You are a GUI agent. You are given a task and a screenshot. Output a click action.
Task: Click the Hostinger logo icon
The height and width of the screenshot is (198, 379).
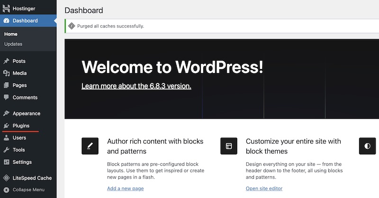tap(6, 9)
